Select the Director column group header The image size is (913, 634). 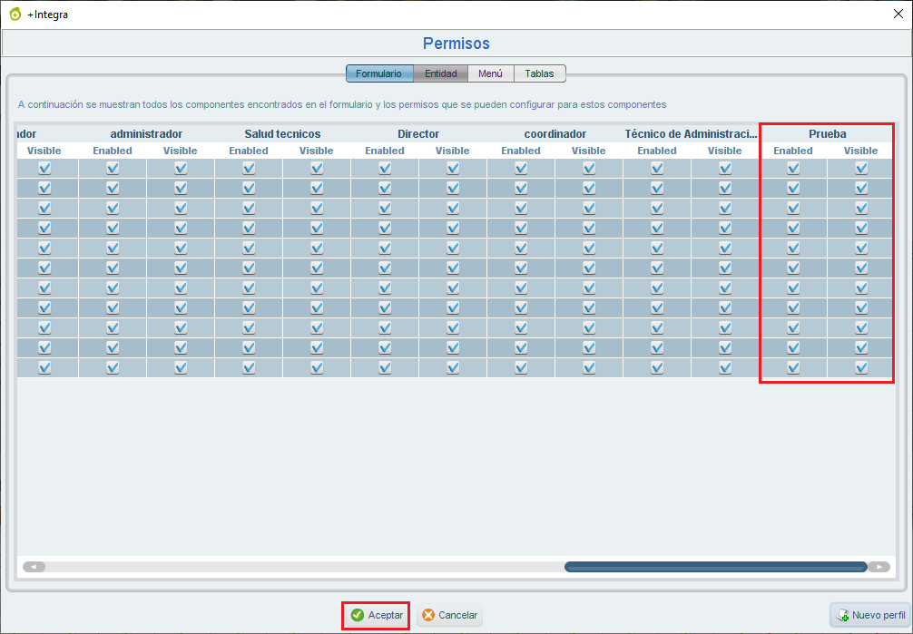pyautogui.click(x=418, y=134)
